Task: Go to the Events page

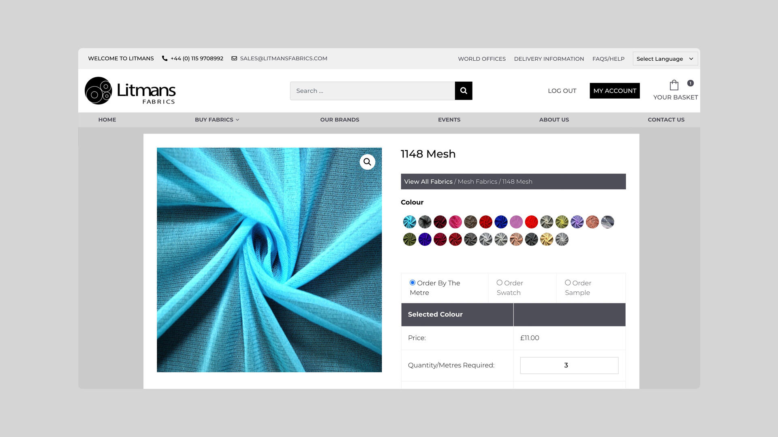Action: click(449, 120)
